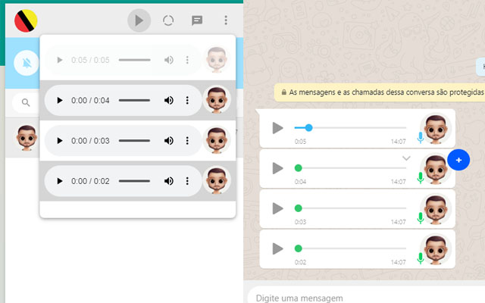Open more options for 0:02 audio
The image size is (485, 303).
pos(187,181)
